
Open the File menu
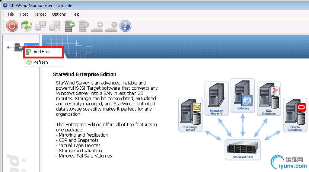click(11, 14)
